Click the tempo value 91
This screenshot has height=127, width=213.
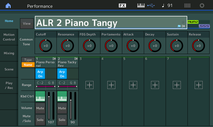click(x=170, y=6)
